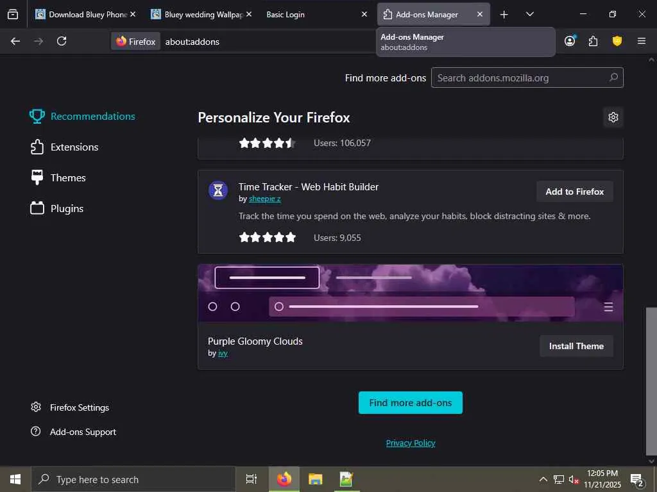Close the Add-ons Manager tab

480,14
